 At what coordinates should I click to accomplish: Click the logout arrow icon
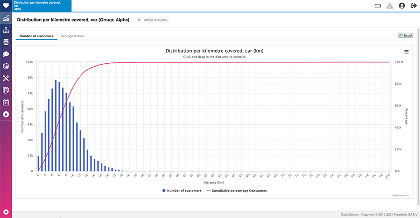413,6
